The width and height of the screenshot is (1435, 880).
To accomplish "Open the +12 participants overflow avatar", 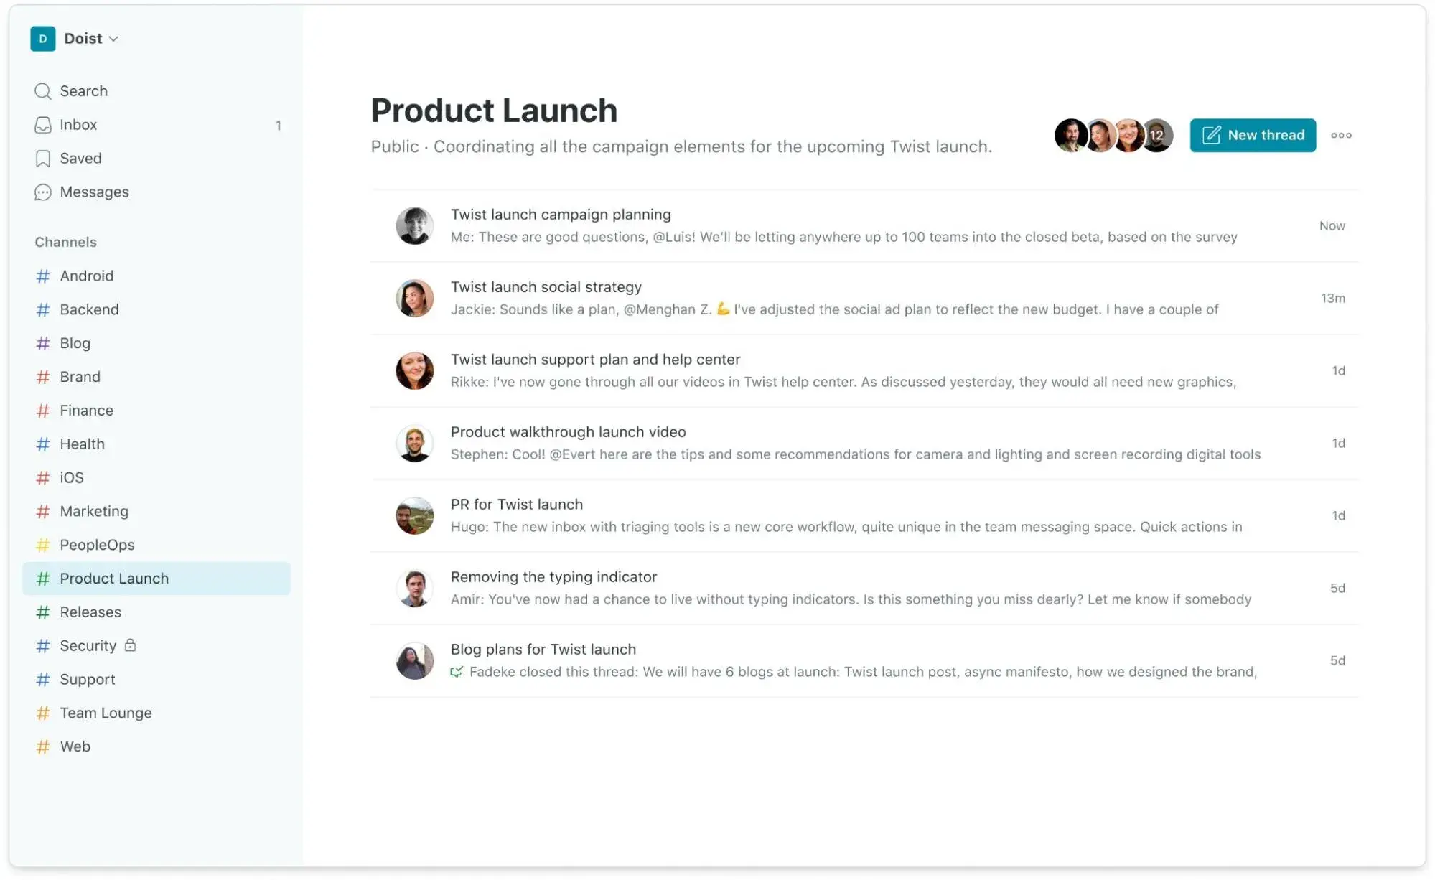I will point(1156,135).
